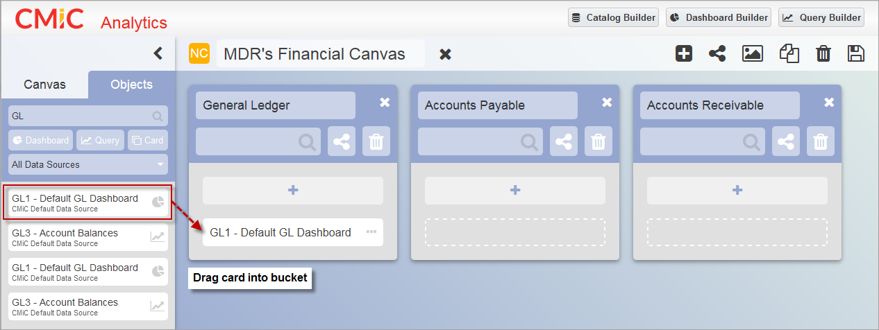Open the canvas background image icon
This screenshot has width=879, height=330.
[753, 53]
